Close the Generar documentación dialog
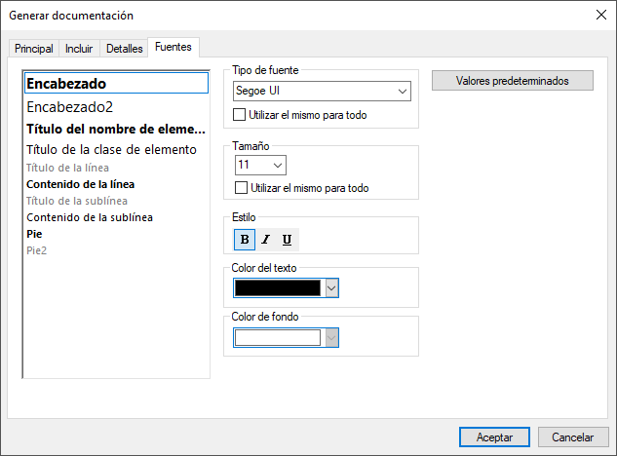 (x=599, y=15)
